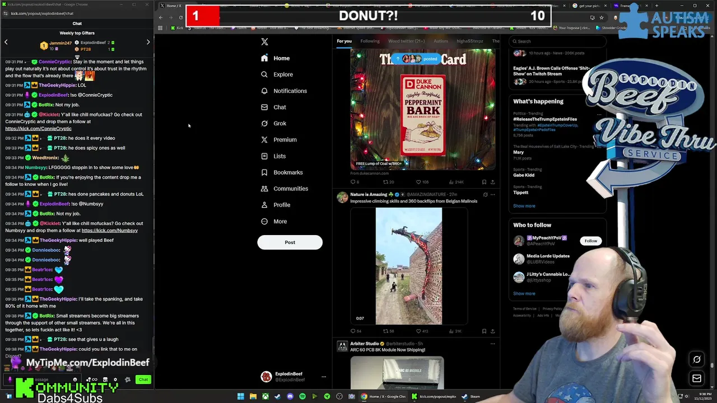The width and height of the screenshot is (717, 403).
Task: Open Chat in the X sidebar
Action: [x=273, y=107]
